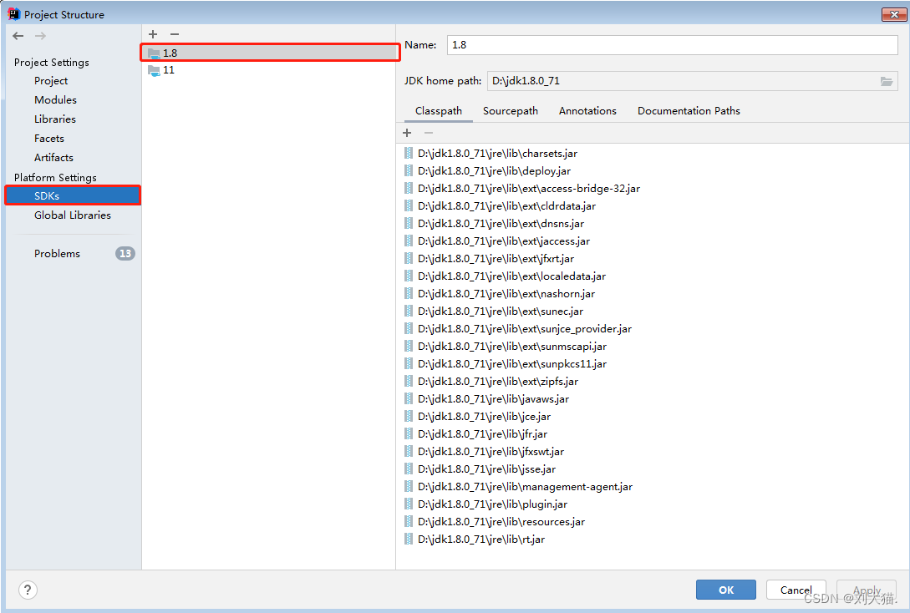The height and width of the screenshot is (613, 910).
Task: Switch to the Classpath tab
Action: tap(439, 111)
